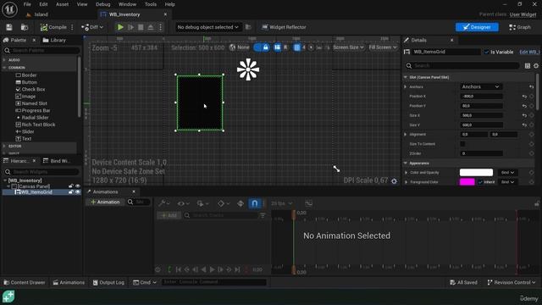Switch to the Island level tab
The height and width of the screenshot is (305, 542).
pyautogui.click(x=37, y=14)
